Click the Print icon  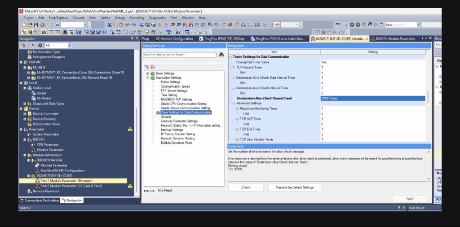tap(42, 25)
